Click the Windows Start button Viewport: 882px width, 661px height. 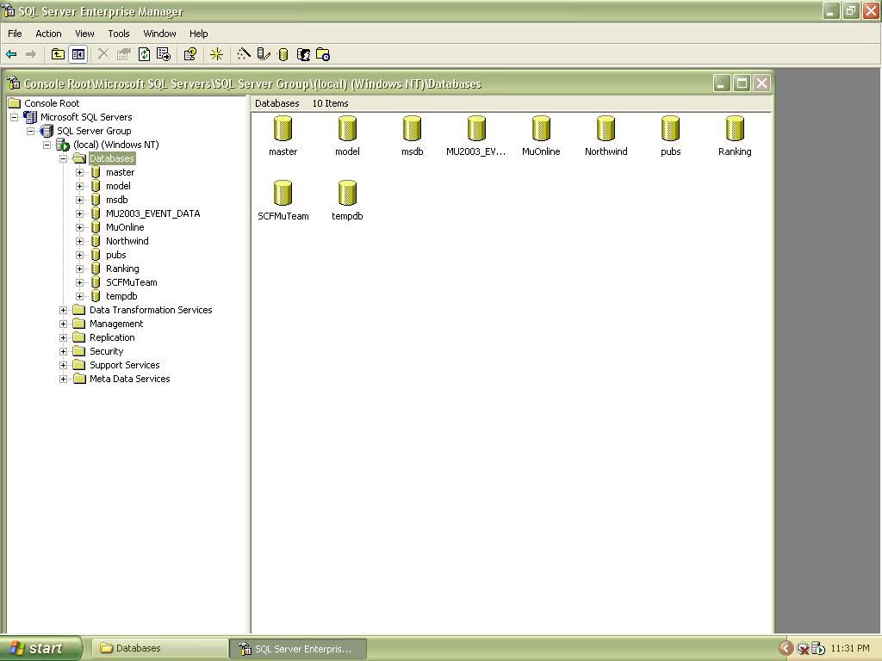pos(40,648)
